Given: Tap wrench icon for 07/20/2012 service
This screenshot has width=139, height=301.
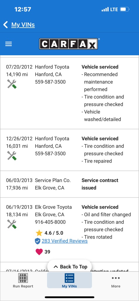Looking at the screenshot, I should click(12, 84).
